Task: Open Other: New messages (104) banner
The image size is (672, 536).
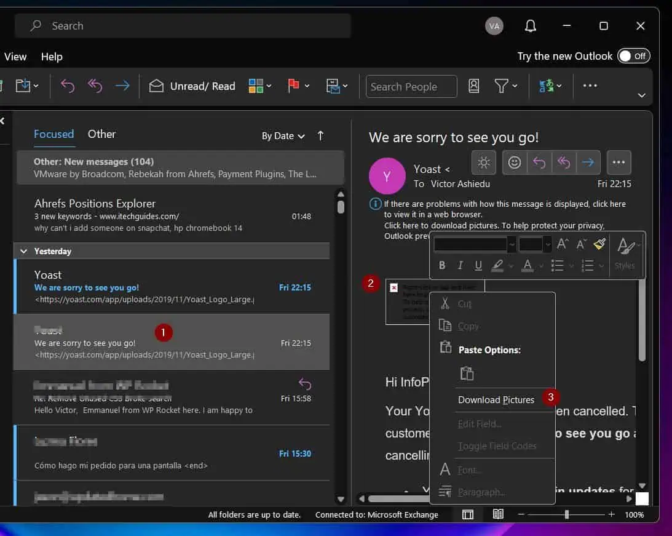Action: (x=180, y=167)
